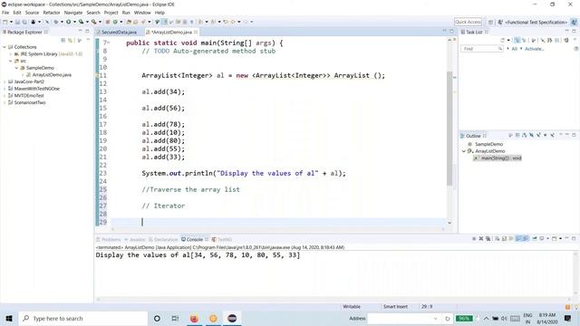Click the editor vertical scrollbar

[x=449, y=128]
